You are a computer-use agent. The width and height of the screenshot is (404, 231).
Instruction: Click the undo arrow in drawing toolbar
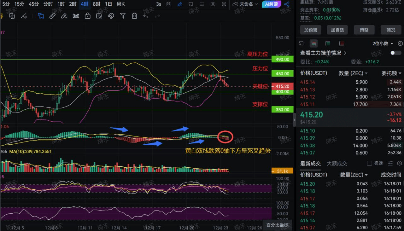[x=146, y=16]
